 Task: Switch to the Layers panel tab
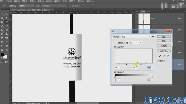[137, 12]
